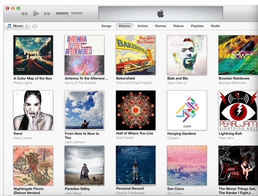Click the rewind previous track button

[x=24, y=14]
